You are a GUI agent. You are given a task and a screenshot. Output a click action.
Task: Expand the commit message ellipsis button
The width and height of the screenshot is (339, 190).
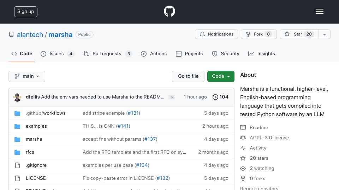(x=172, y=97)
